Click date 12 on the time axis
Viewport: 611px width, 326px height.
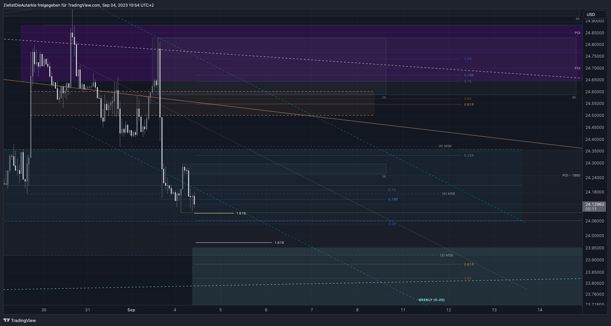[x=449, y=310]
